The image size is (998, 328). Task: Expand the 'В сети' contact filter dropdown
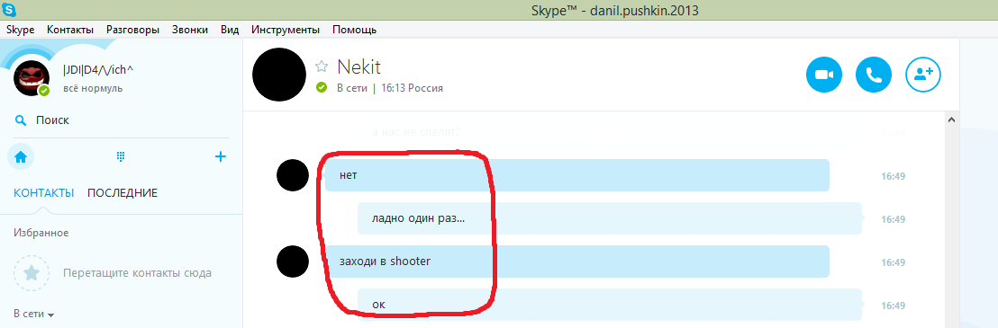click(x=33, y=314)
